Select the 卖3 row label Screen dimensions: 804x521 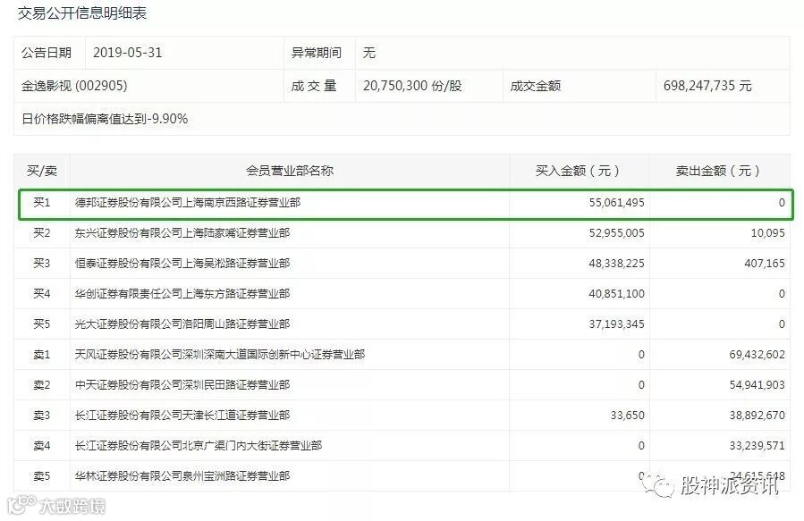point(42,415)
